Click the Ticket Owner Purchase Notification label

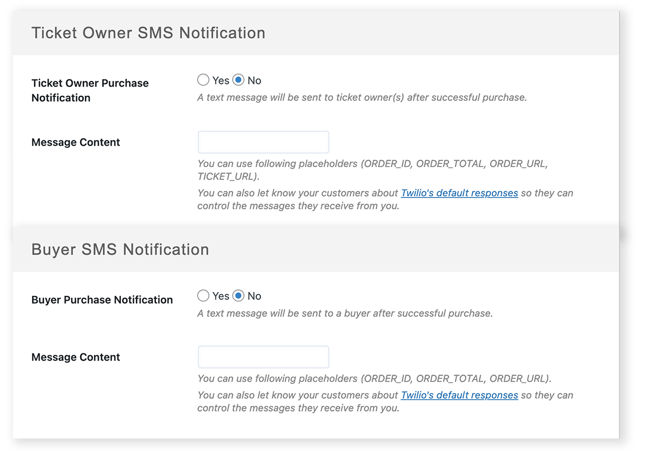tap(90, 90)
